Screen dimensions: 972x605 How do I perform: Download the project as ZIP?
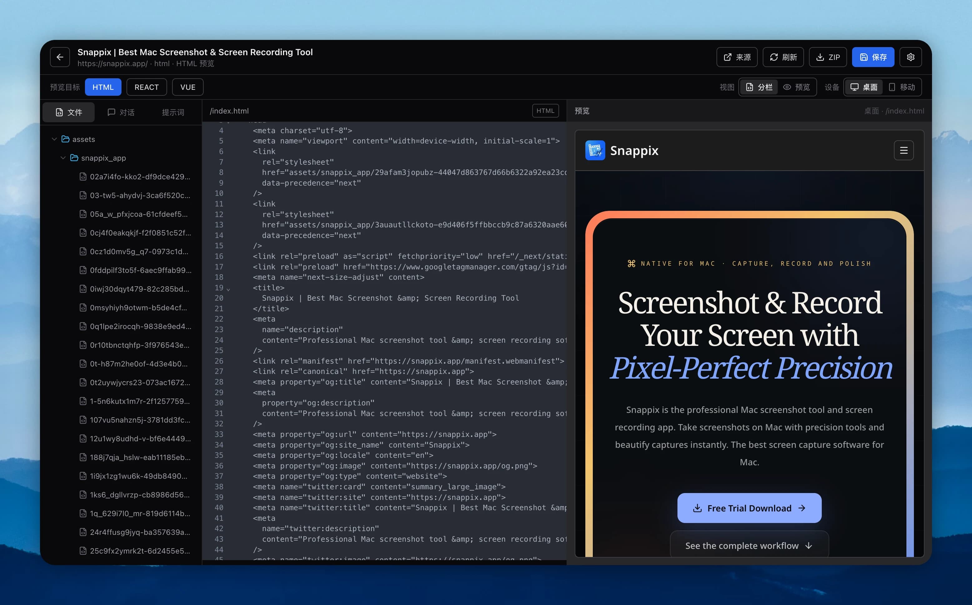[828, 57]
